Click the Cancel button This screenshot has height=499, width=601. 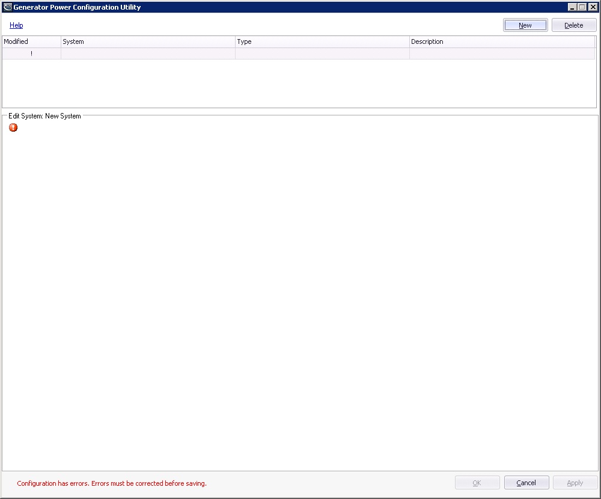click(x=526, y=483)
